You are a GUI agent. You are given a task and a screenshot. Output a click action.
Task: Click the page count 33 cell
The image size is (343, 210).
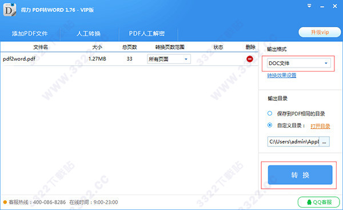click(x=130, y=59)
